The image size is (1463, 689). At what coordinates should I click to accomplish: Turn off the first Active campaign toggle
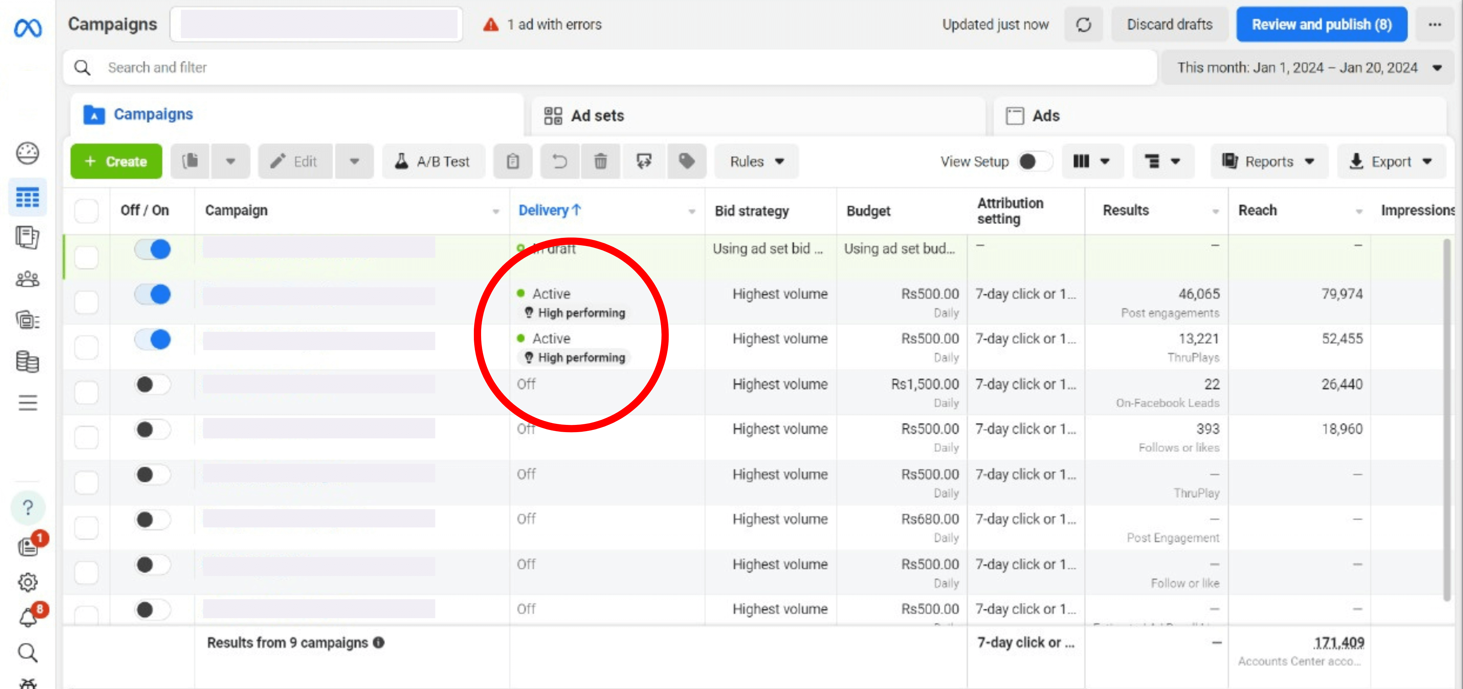click(153, 295)
